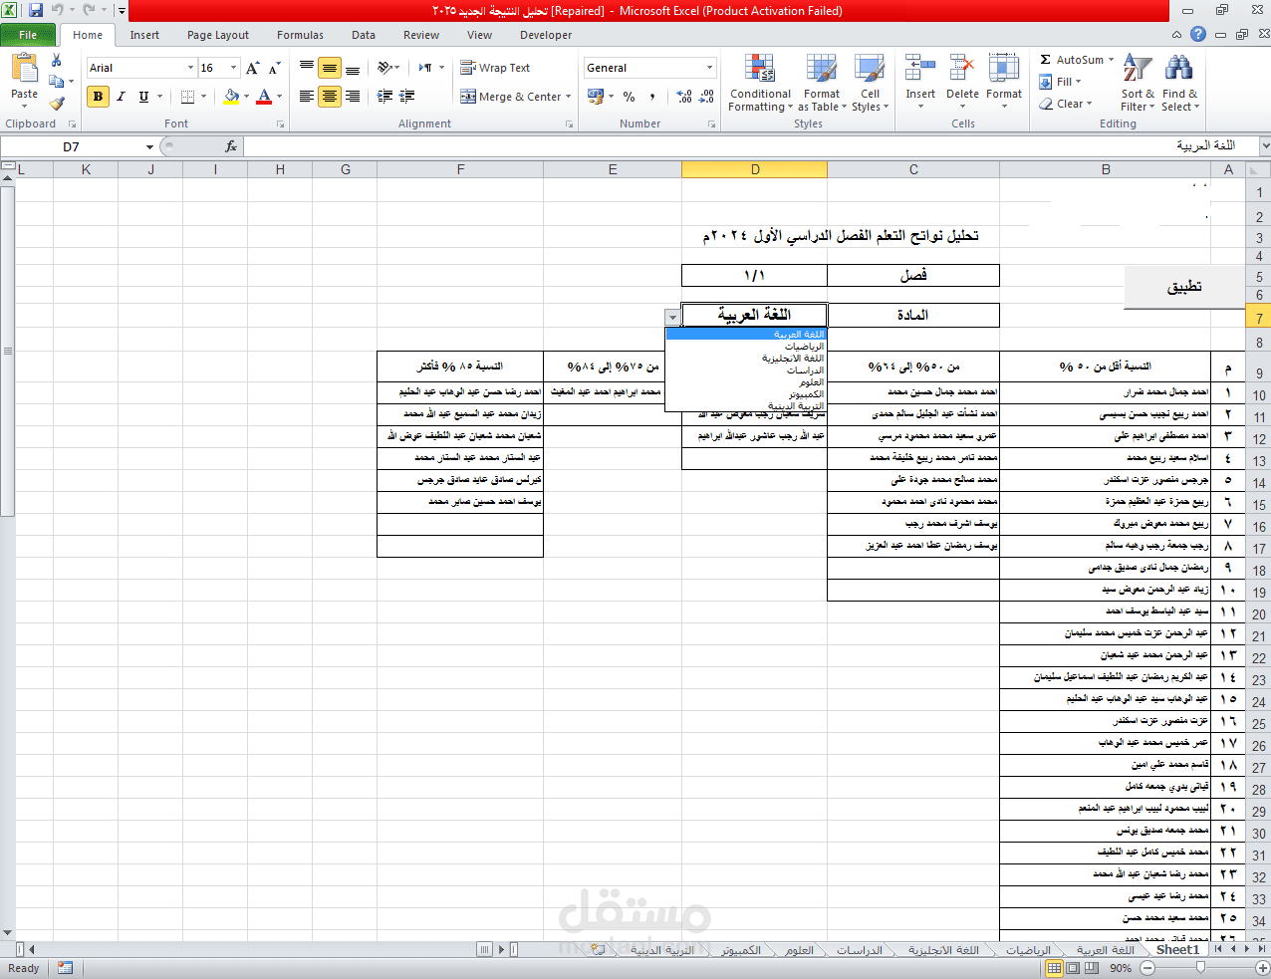Open font color dropdown arrow
1271x979 pixels.
pos(279,97)
